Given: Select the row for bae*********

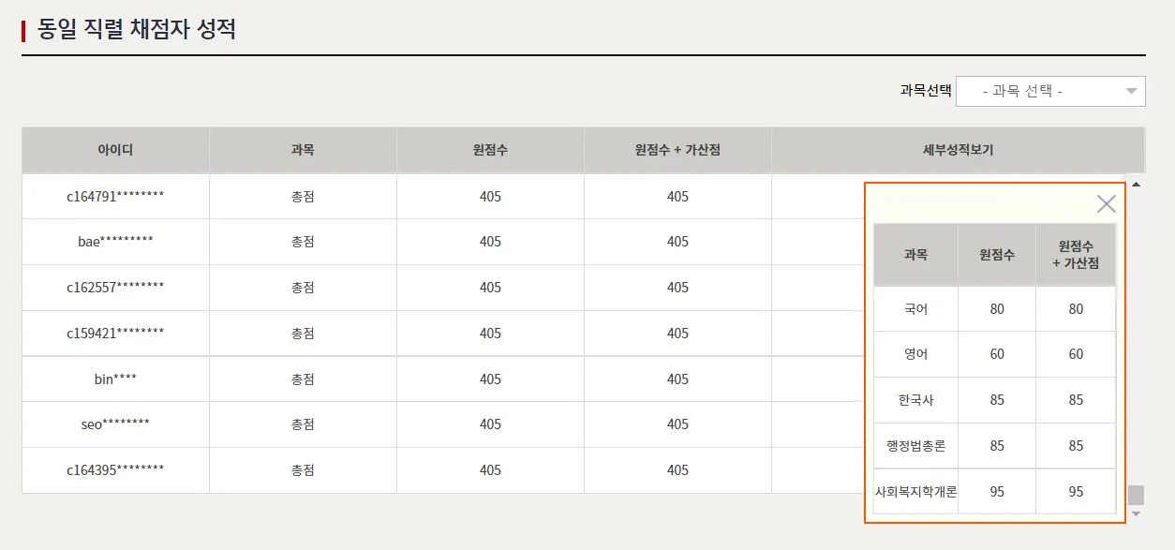Looking at the screenshot, I should [x=115, y=242].
